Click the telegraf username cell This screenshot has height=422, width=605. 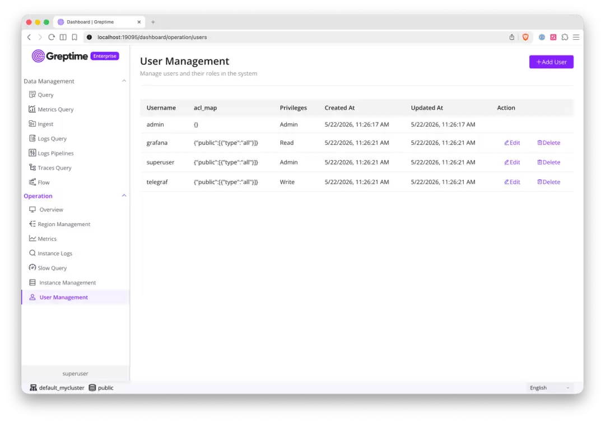pyautogui.click(x=157, y=182)
